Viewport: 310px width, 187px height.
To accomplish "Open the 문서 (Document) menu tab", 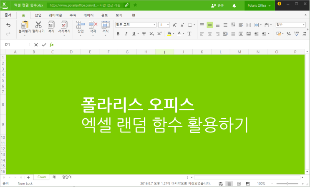I will pos(8,15).
